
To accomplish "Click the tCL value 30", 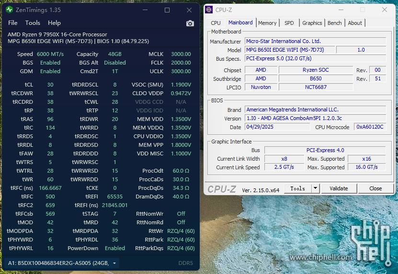I will click(x=50, y=85).
